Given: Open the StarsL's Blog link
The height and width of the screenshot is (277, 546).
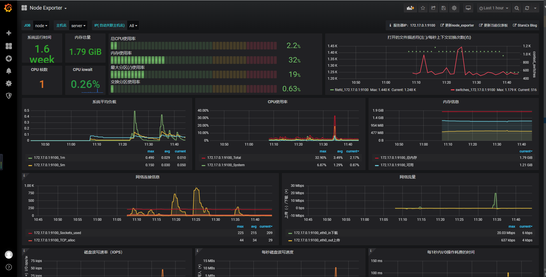Looking at the screenshot, I should click(525, 25).
